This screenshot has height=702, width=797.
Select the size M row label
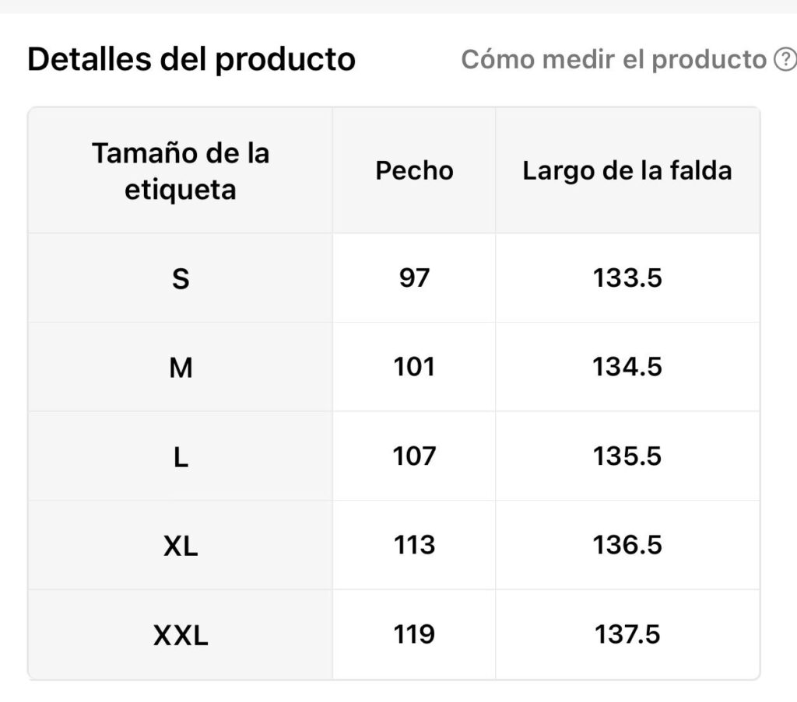click(x=181, y=368)
